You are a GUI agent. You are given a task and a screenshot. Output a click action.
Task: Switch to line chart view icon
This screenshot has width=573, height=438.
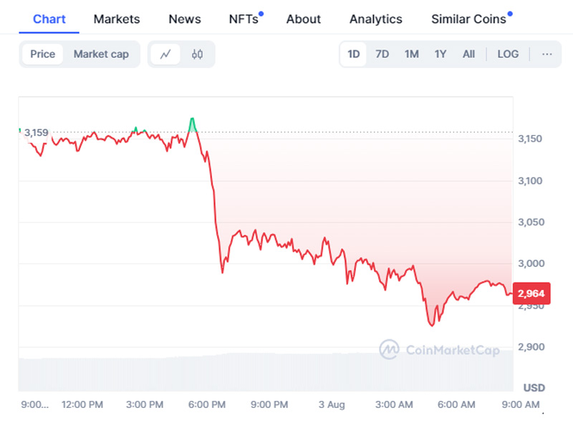click(x=165, y=54)
